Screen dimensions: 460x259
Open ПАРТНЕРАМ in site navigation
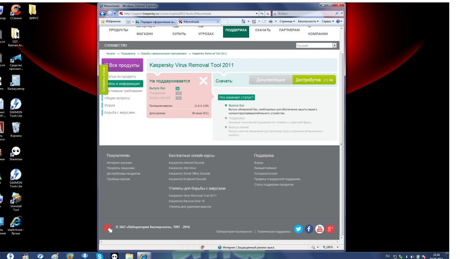point(289,30)
